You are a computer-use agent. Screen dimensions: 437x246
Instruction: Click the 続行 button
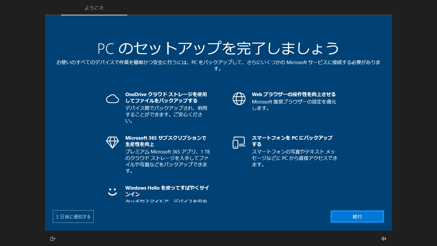pyautogui.click(x=357, y=217)
